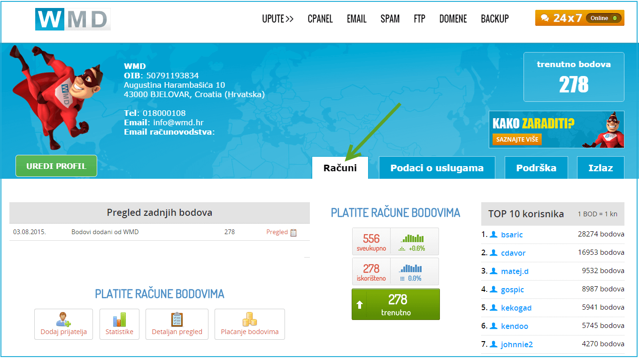Click "Bodovi dodani od WMD" text

pos(105,232)
